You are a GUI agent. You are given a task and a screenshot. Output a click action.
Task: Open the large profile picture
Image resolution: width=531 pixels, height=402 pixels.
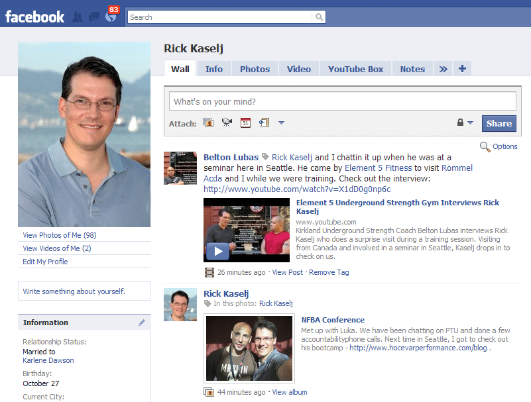(x=84, y=134)
